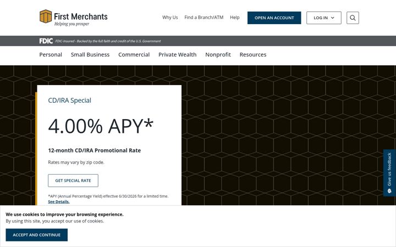The width and height of the screenshot is (396, 247).
Task: Open the Commercial menu
Action: (134, 55)
